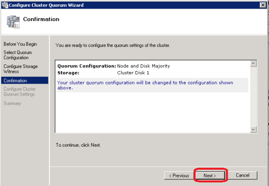Close the Configure Cluster Quorum Wizard window
Viewport: 269px width, 186px height.
pos(262,4)
